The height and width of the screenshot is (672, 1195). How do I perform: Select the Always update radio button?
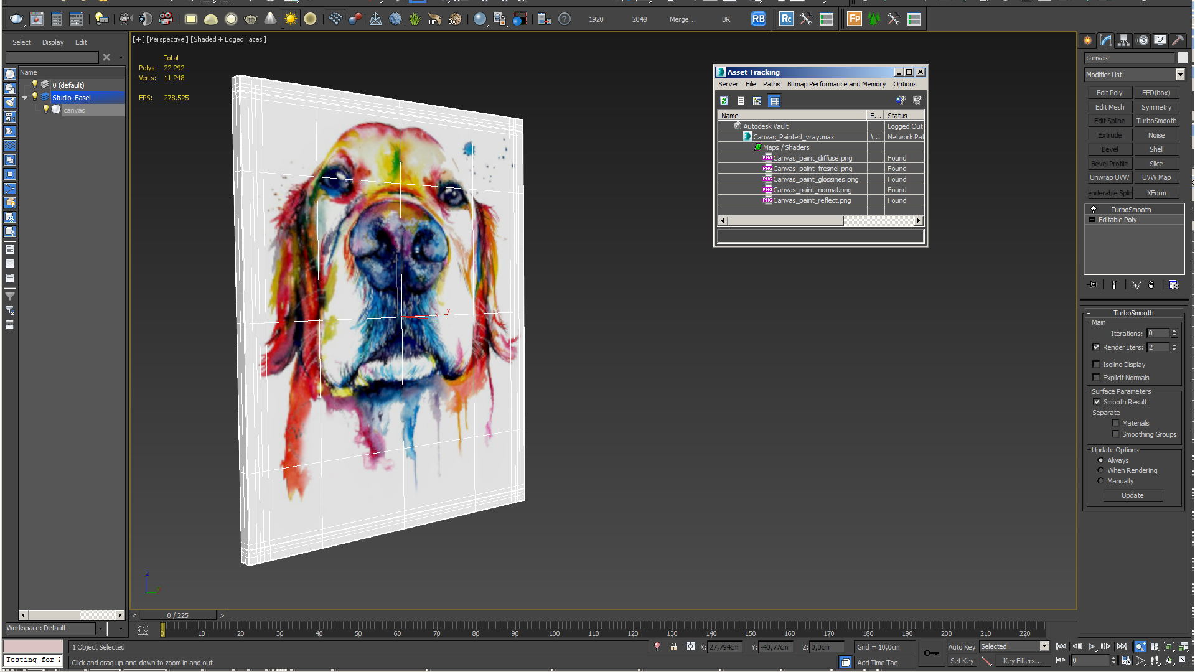point(1100,460)
